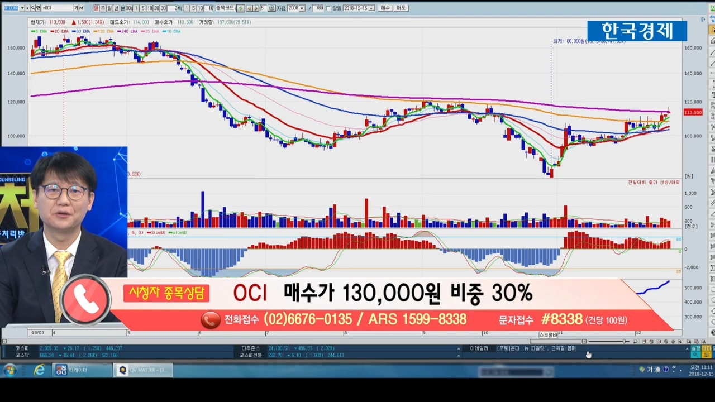Click the zoom magnifier beside the chart slider
The width and height of the screenshot is (715, 402).
point(635,341)
